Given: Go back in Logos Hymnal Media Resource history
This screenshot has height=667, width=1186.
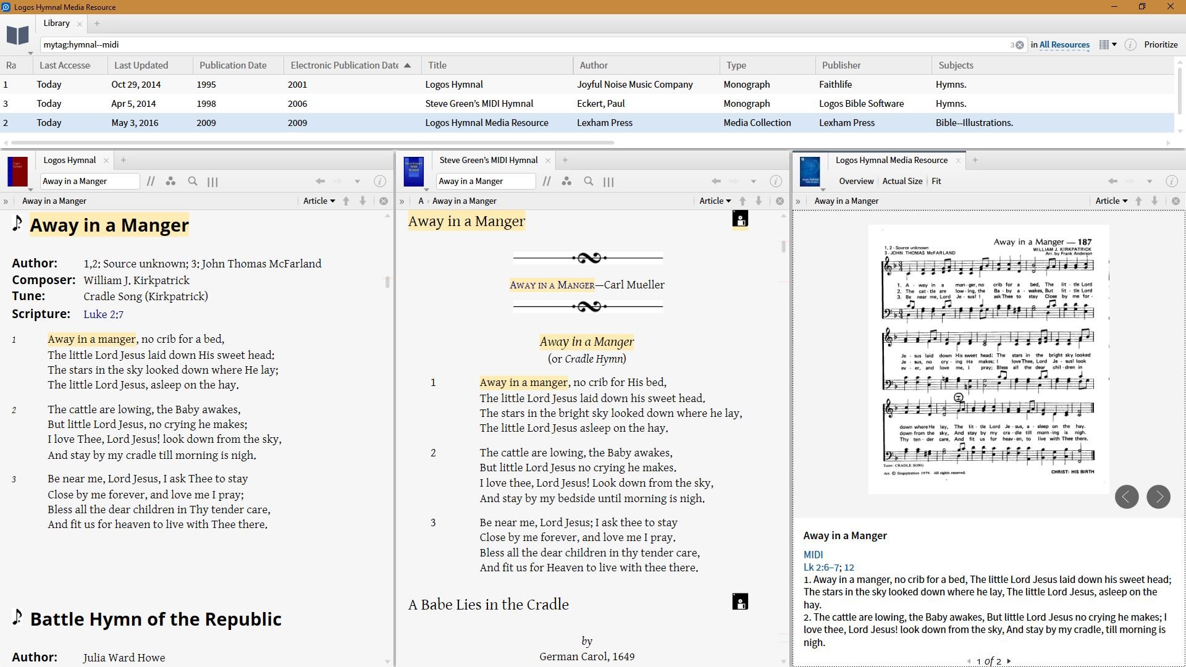Looking at the screenshot, I should [x=1112, y=182].
